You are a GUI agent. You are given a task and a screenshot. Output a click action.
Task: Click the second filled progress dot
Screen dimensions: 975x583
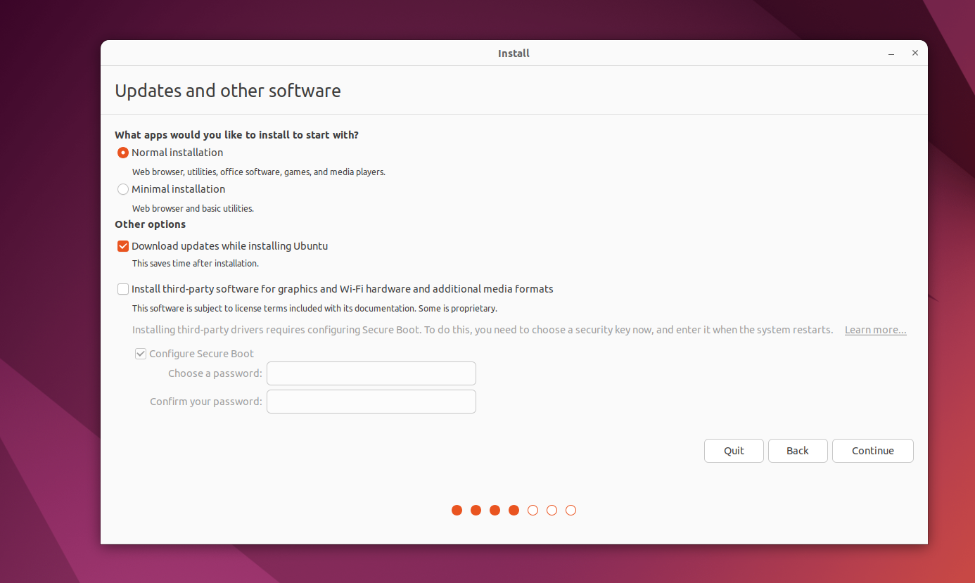pyautogui.click(x=476, y=510)
